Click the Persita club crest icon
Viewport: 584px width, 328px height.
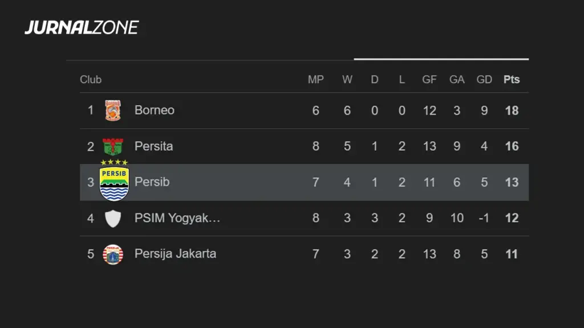[113, 146]
